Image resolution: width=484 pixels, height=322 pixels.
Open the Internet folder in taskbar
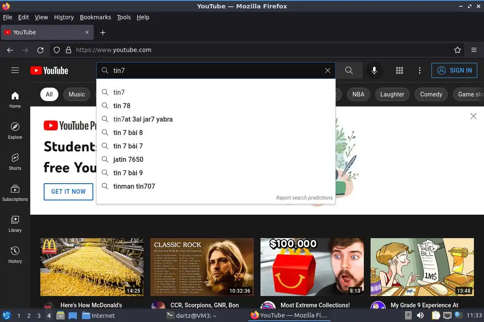coord(98,316)
